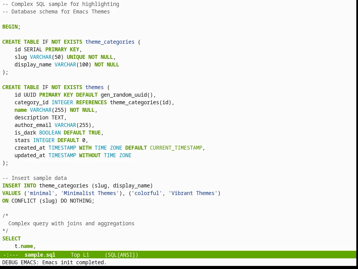358x269 pixels.
Task: Click NOTHING at end of ON CONFLICT line
Action: click(x=81, y=201)
